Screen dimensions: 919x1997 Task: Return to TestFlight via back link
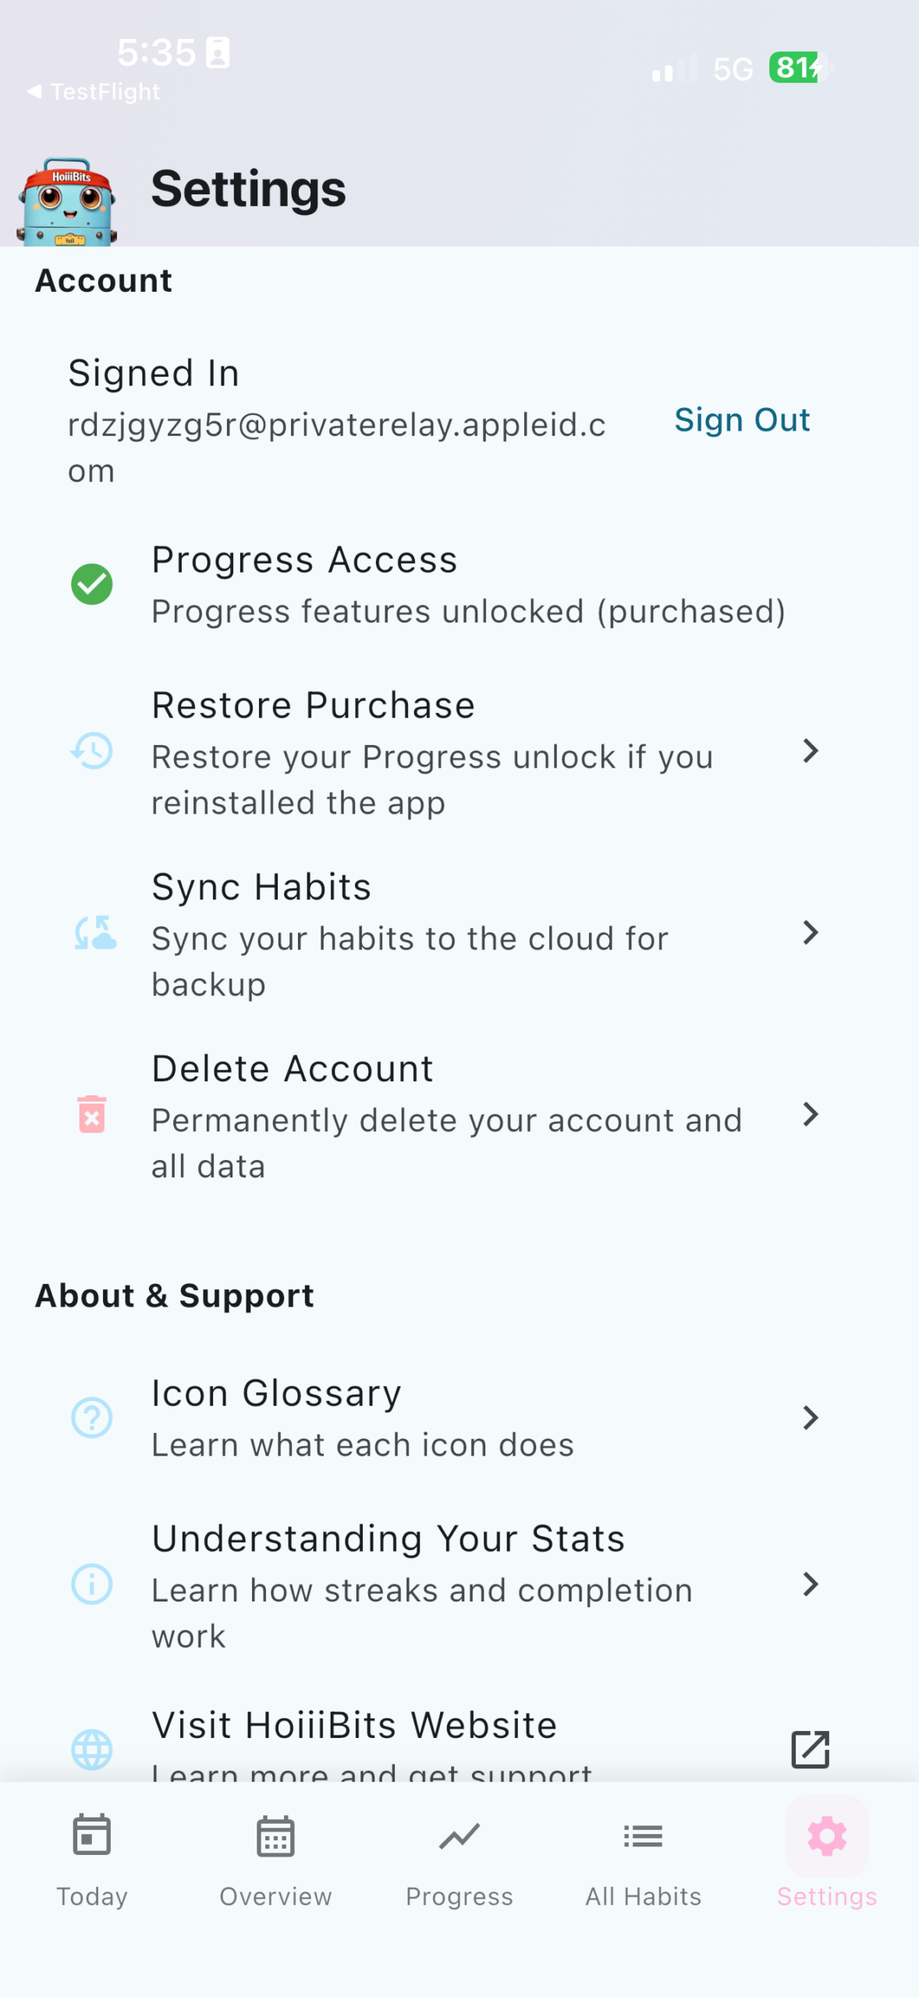(x=94, y=92)
